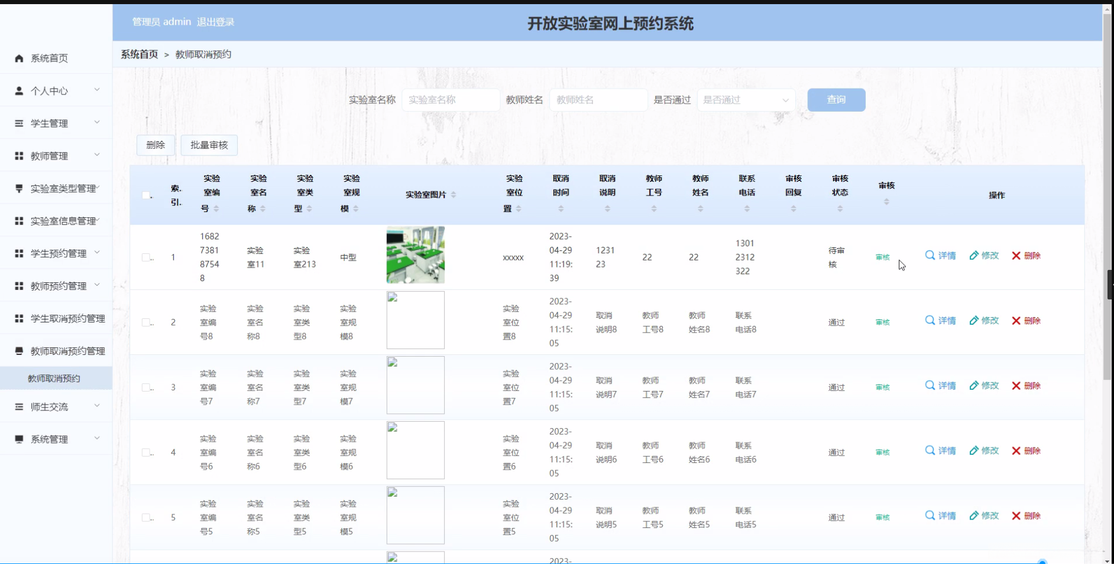
Task: Open 详情 for row 1
Action: coord(940,255)
